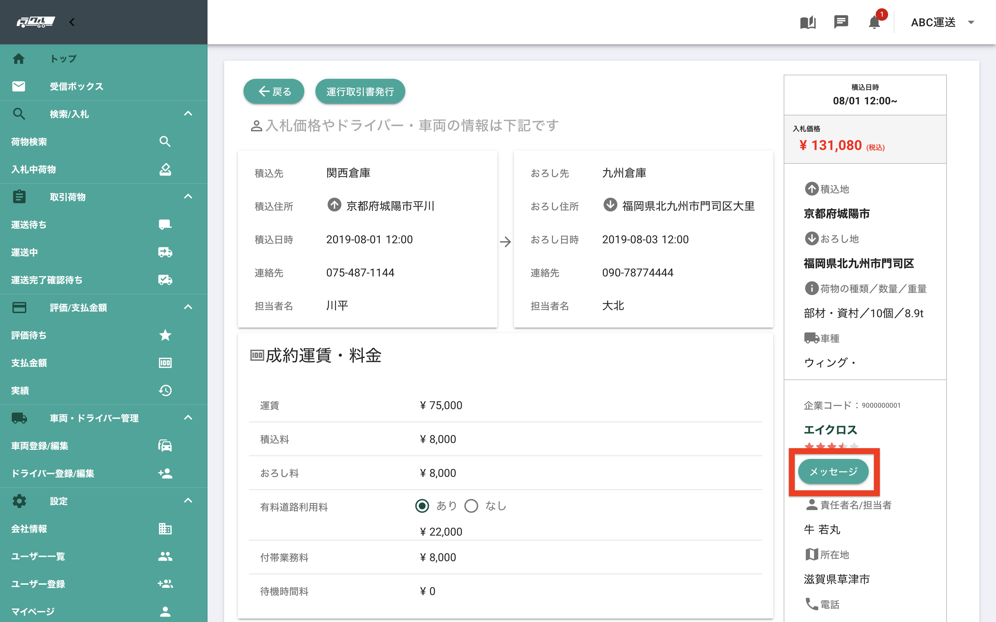
Task: Click the 支払金額 money icon
Action: [x=165, y=363]
